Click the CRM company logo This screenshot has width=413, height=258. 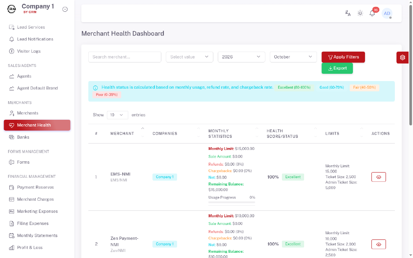tap(12, 9)
